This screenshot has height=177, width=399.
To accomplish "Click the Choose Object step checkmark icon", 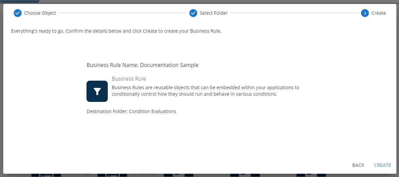I will point(17,13).
